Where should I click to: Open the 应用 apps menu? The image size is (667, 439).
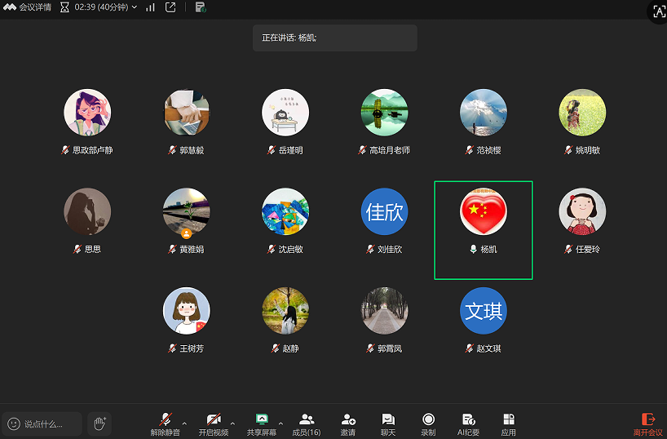(509, 423)
